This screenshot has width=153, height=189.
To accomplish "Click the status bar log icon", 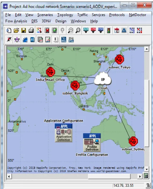I will (x=148, y=185).
